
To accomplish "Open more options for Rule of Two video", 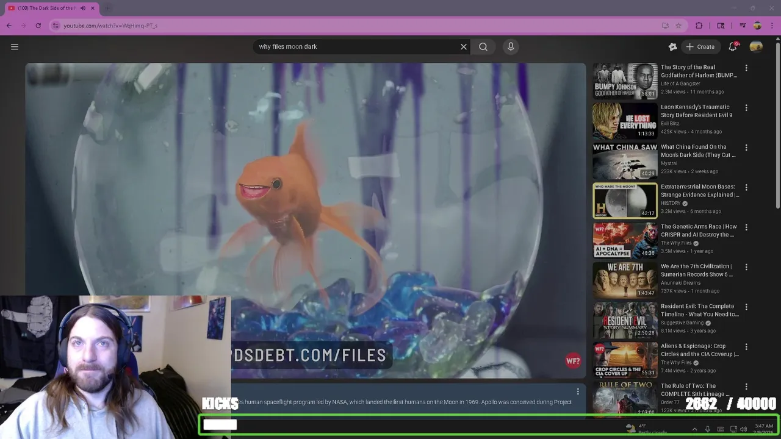I will (746, 387).
